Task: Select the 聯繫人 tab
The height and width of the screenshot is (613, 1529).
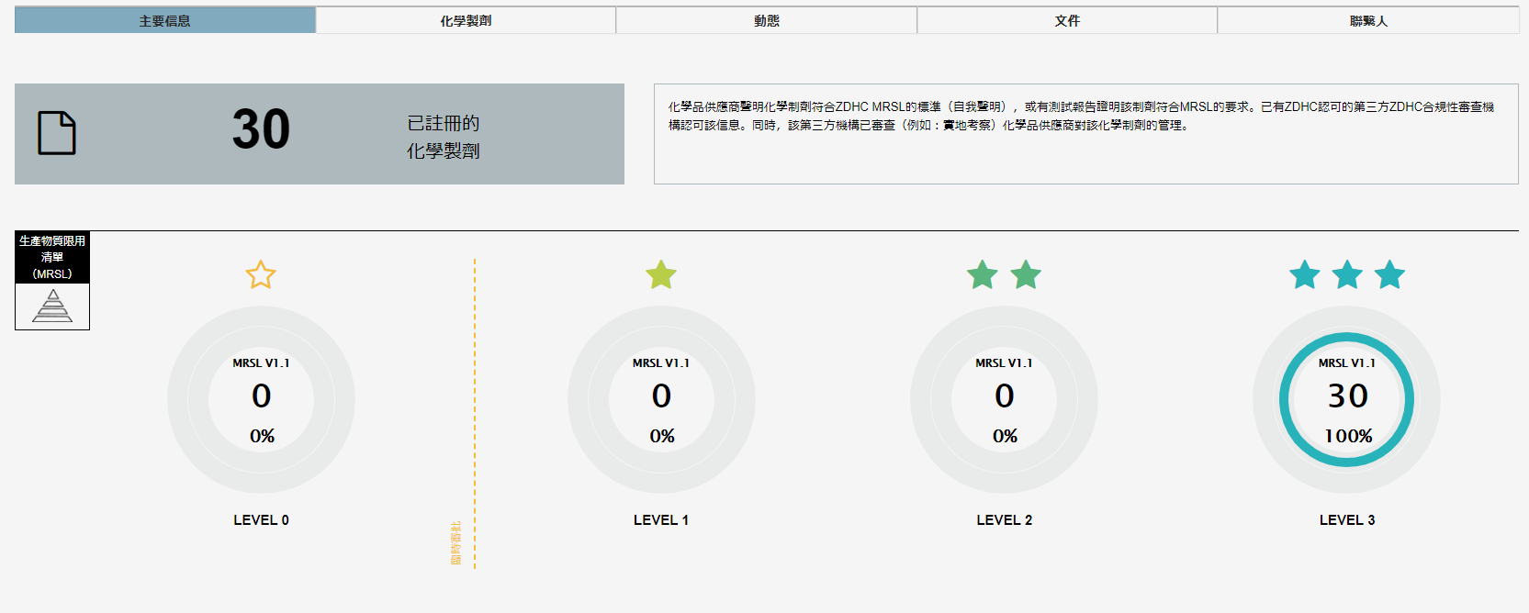Action: point(1368,20)
